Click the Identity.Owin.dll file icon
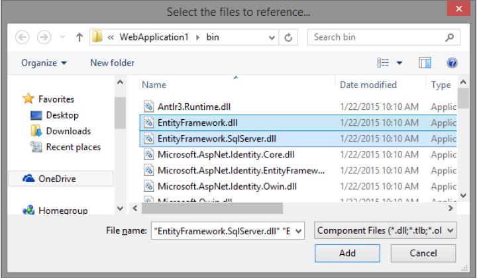Viewport: 477px width, 278px height. [149, 186]
